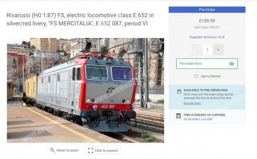This screenshot has width=257, height=159.
Task: Click the calendar icon beside pre-order notice
Action: pyautogui.click(x=179, y=91)
